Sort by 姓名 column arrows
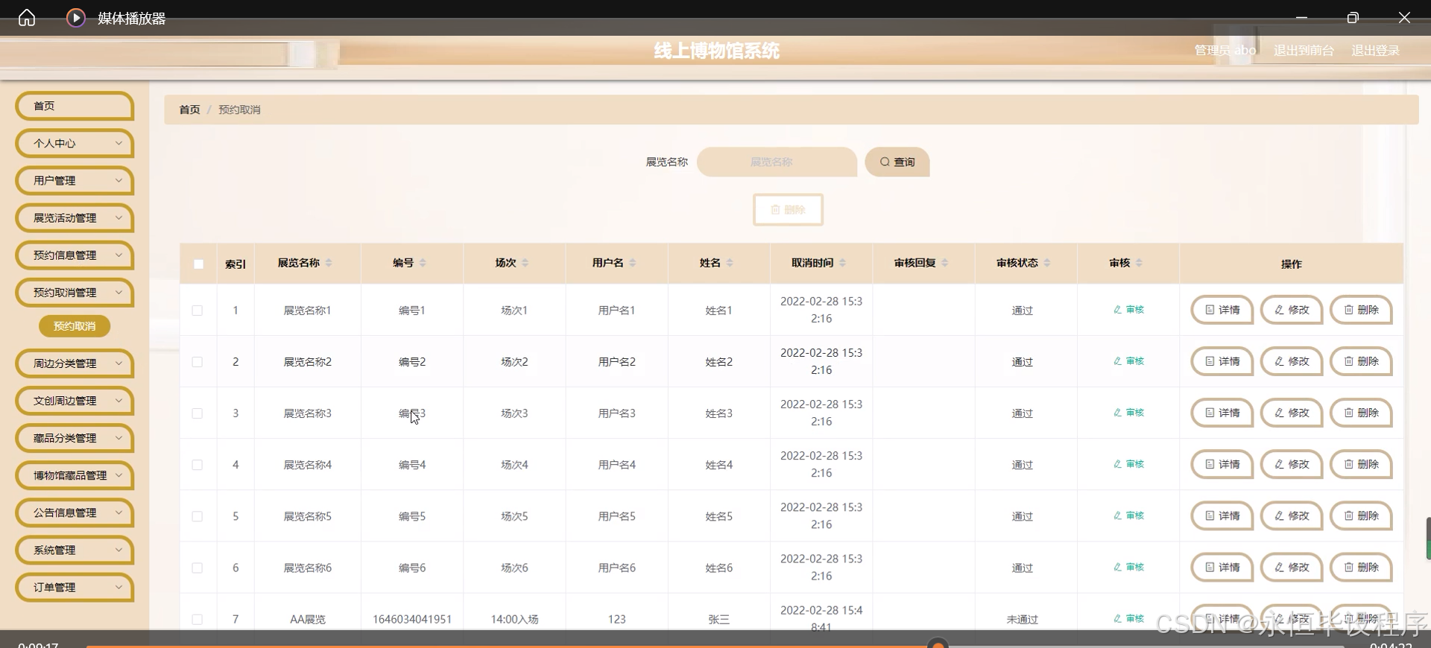Viewport: 1431px width, 648px height. [730, 263]
